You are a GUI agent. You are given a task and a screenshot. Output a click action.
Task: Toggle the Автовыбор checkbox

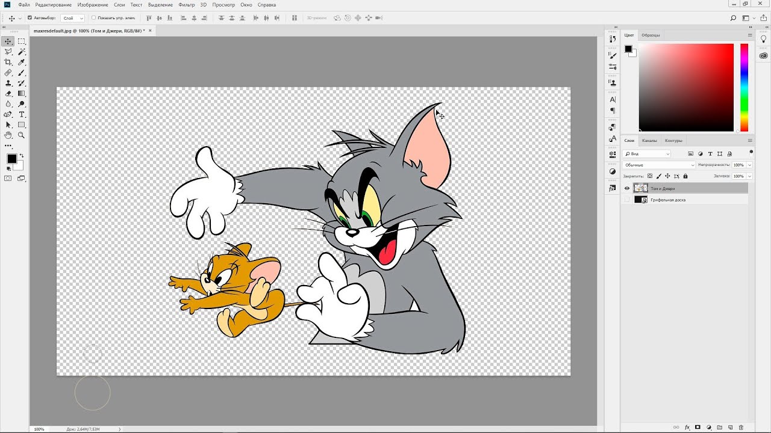pos(30,18)
